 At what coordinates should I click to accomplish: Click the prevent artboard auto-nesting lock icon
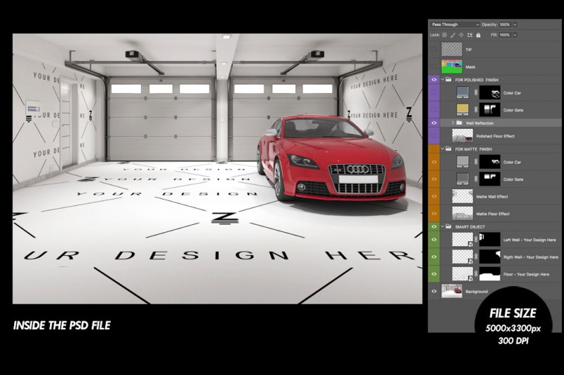click(x=470, y=35)
